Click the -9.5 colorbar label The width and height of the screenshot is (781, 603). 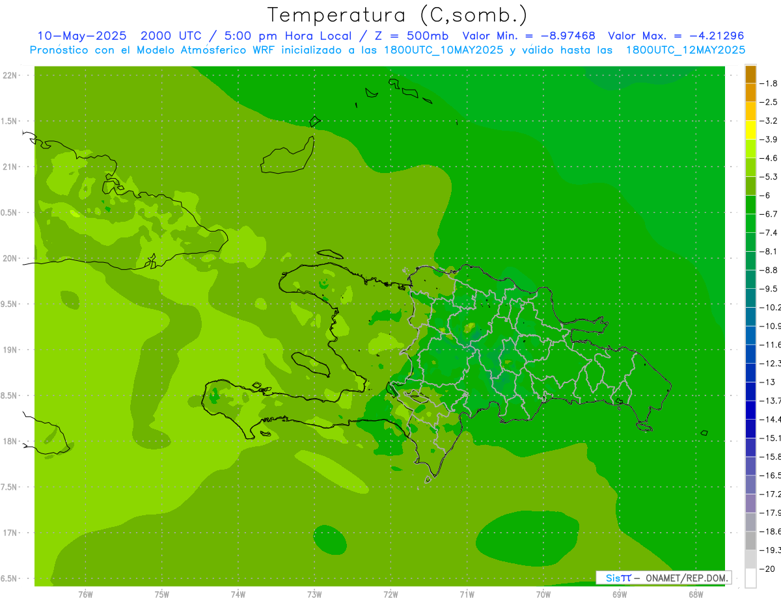pyautogui.click(x=769, y=289)
